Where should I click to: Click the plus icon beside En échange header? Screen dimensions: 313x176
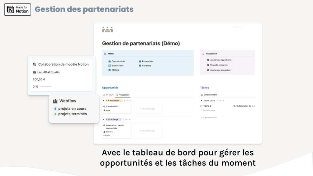coord(130,119)
